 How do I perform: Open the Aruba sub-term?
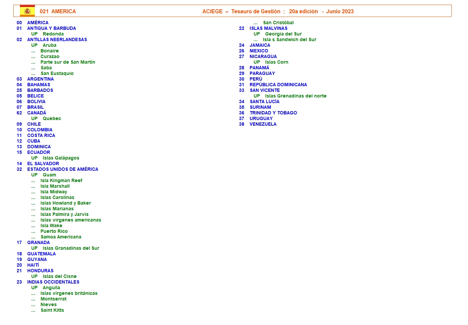pos(49,45)
